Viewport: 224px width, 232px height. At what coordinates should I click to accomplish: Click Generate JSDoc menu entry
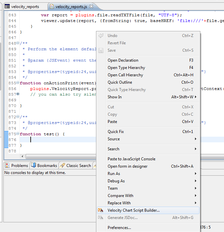[148, 218]
